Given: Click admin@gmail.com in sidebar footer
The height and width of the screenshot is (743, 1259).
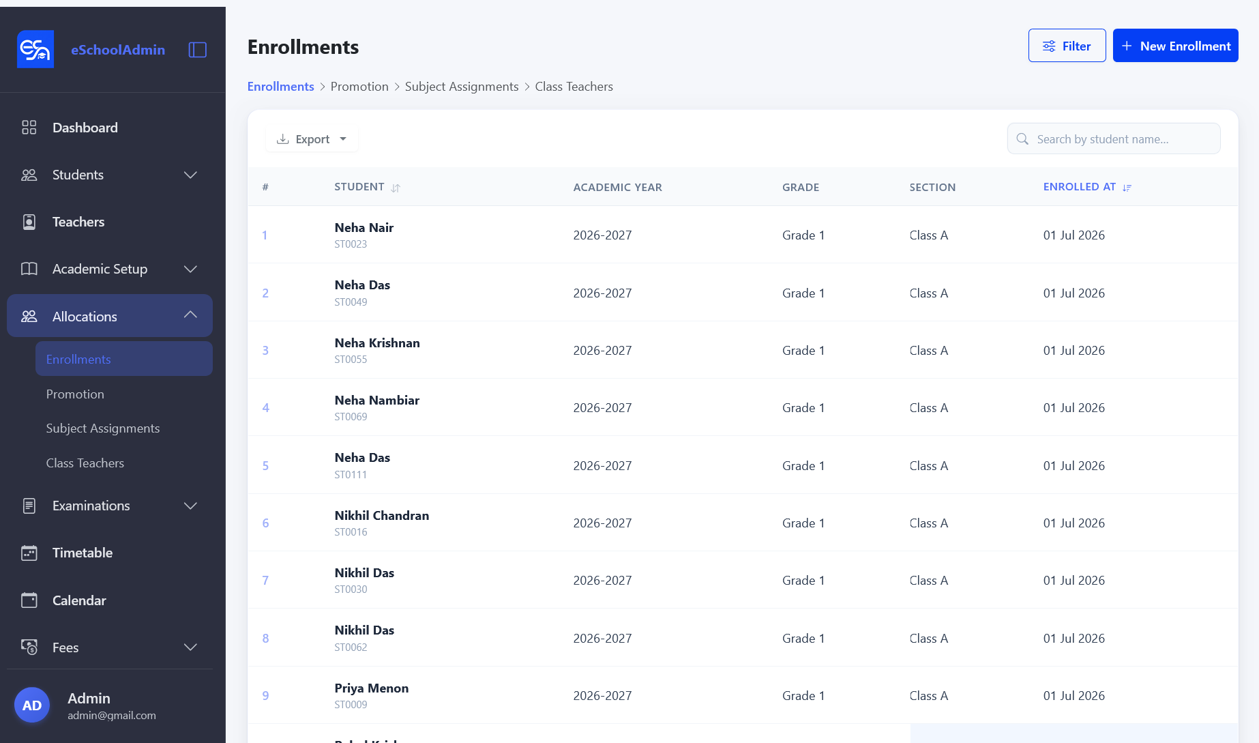Looking at the screenshot, I should 111,716.
